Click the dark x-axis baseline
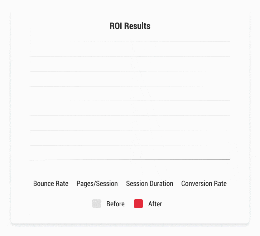This screenshot has height=236, width=260. (130, 160)
